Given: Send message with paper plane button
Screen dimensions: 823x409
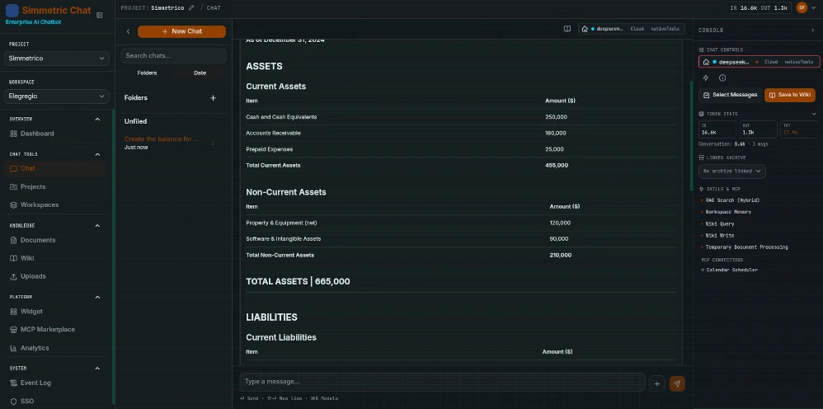Looking at the screenshot, I should (677, 383).
